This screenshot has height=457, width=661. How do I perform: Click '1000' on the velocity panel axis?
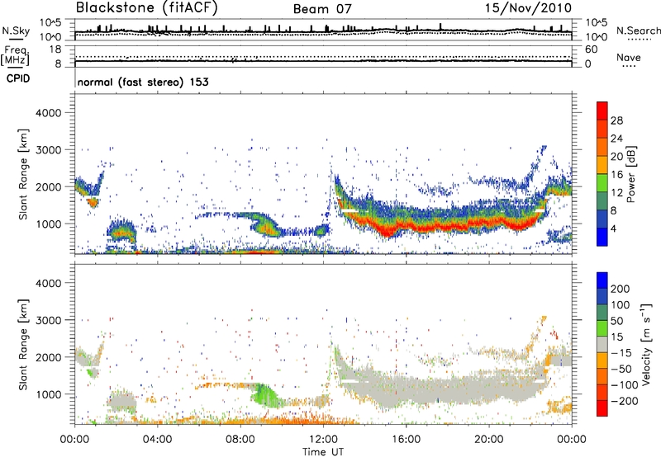tap(49, 394)
